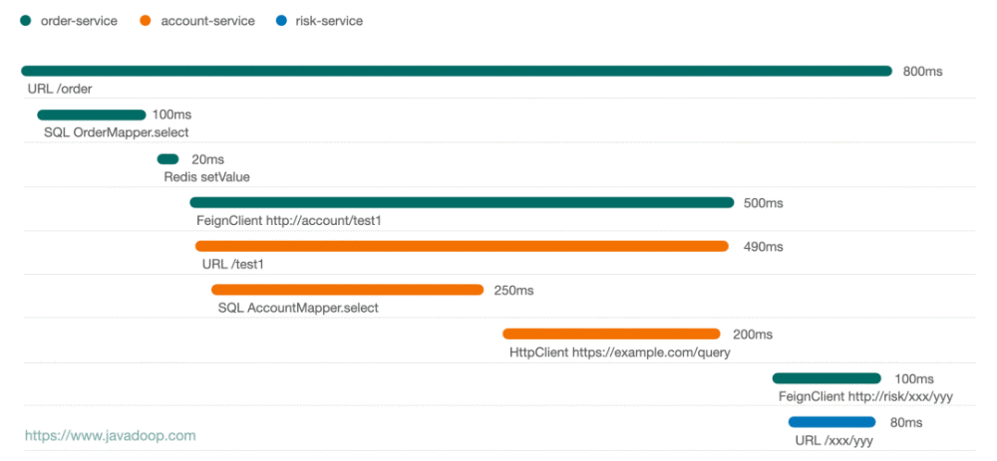Select the 'URL /test1' label
This screenshot has width=997, height=461.
[232, 264]
